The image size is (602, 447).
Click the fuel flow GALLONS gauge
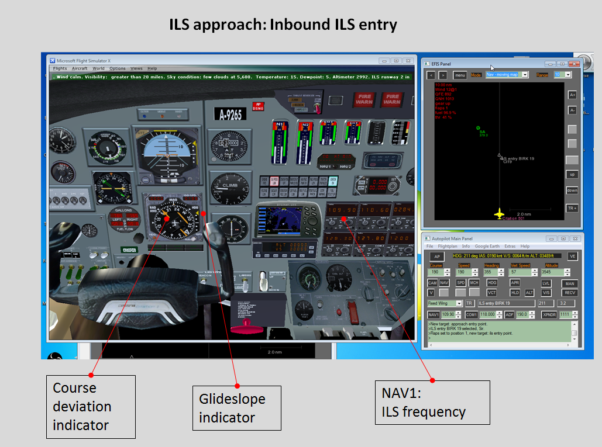pyautogui.click(x=123, y=220)
